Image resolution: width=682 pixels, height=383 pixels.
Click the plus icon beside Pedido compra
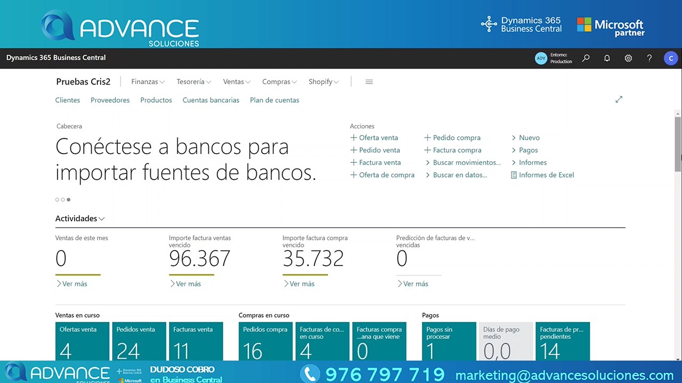point(427,138)
